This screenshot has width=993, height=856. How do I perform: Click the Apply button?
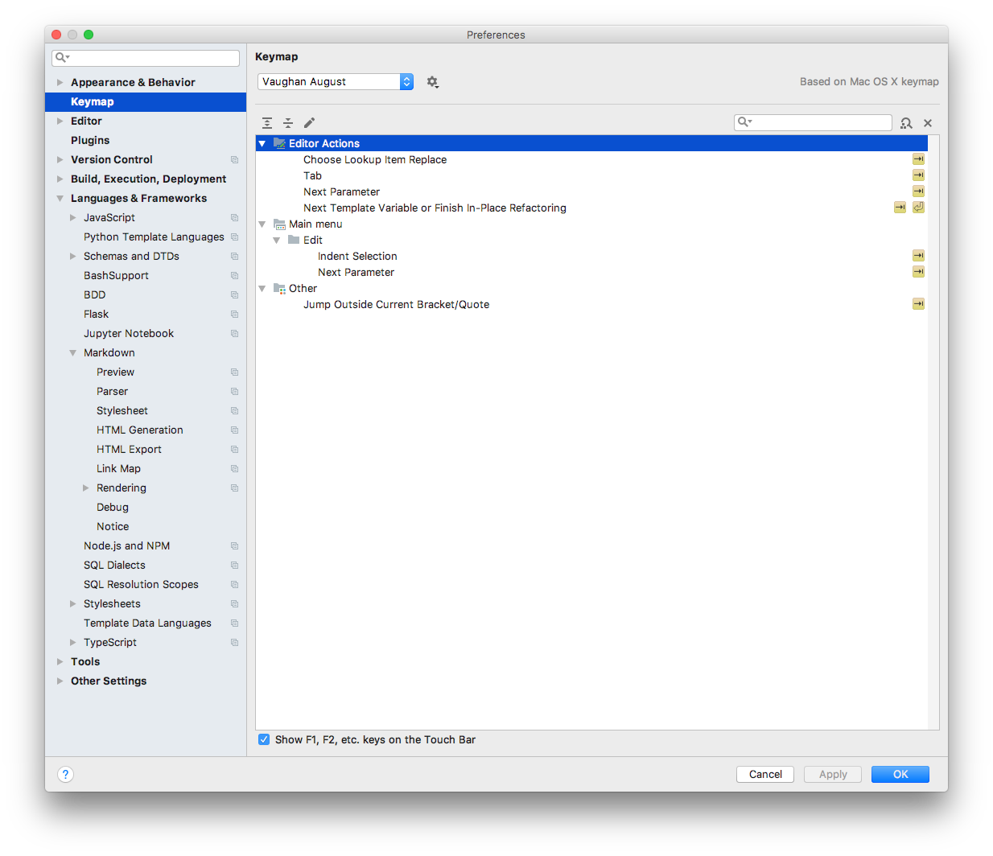coord(832,774)
